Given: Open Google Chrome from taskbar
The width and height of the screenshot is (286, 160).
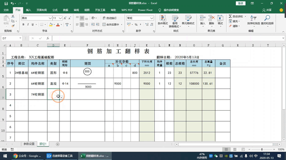Looking at the screenshot, I should tap(27, 156).
